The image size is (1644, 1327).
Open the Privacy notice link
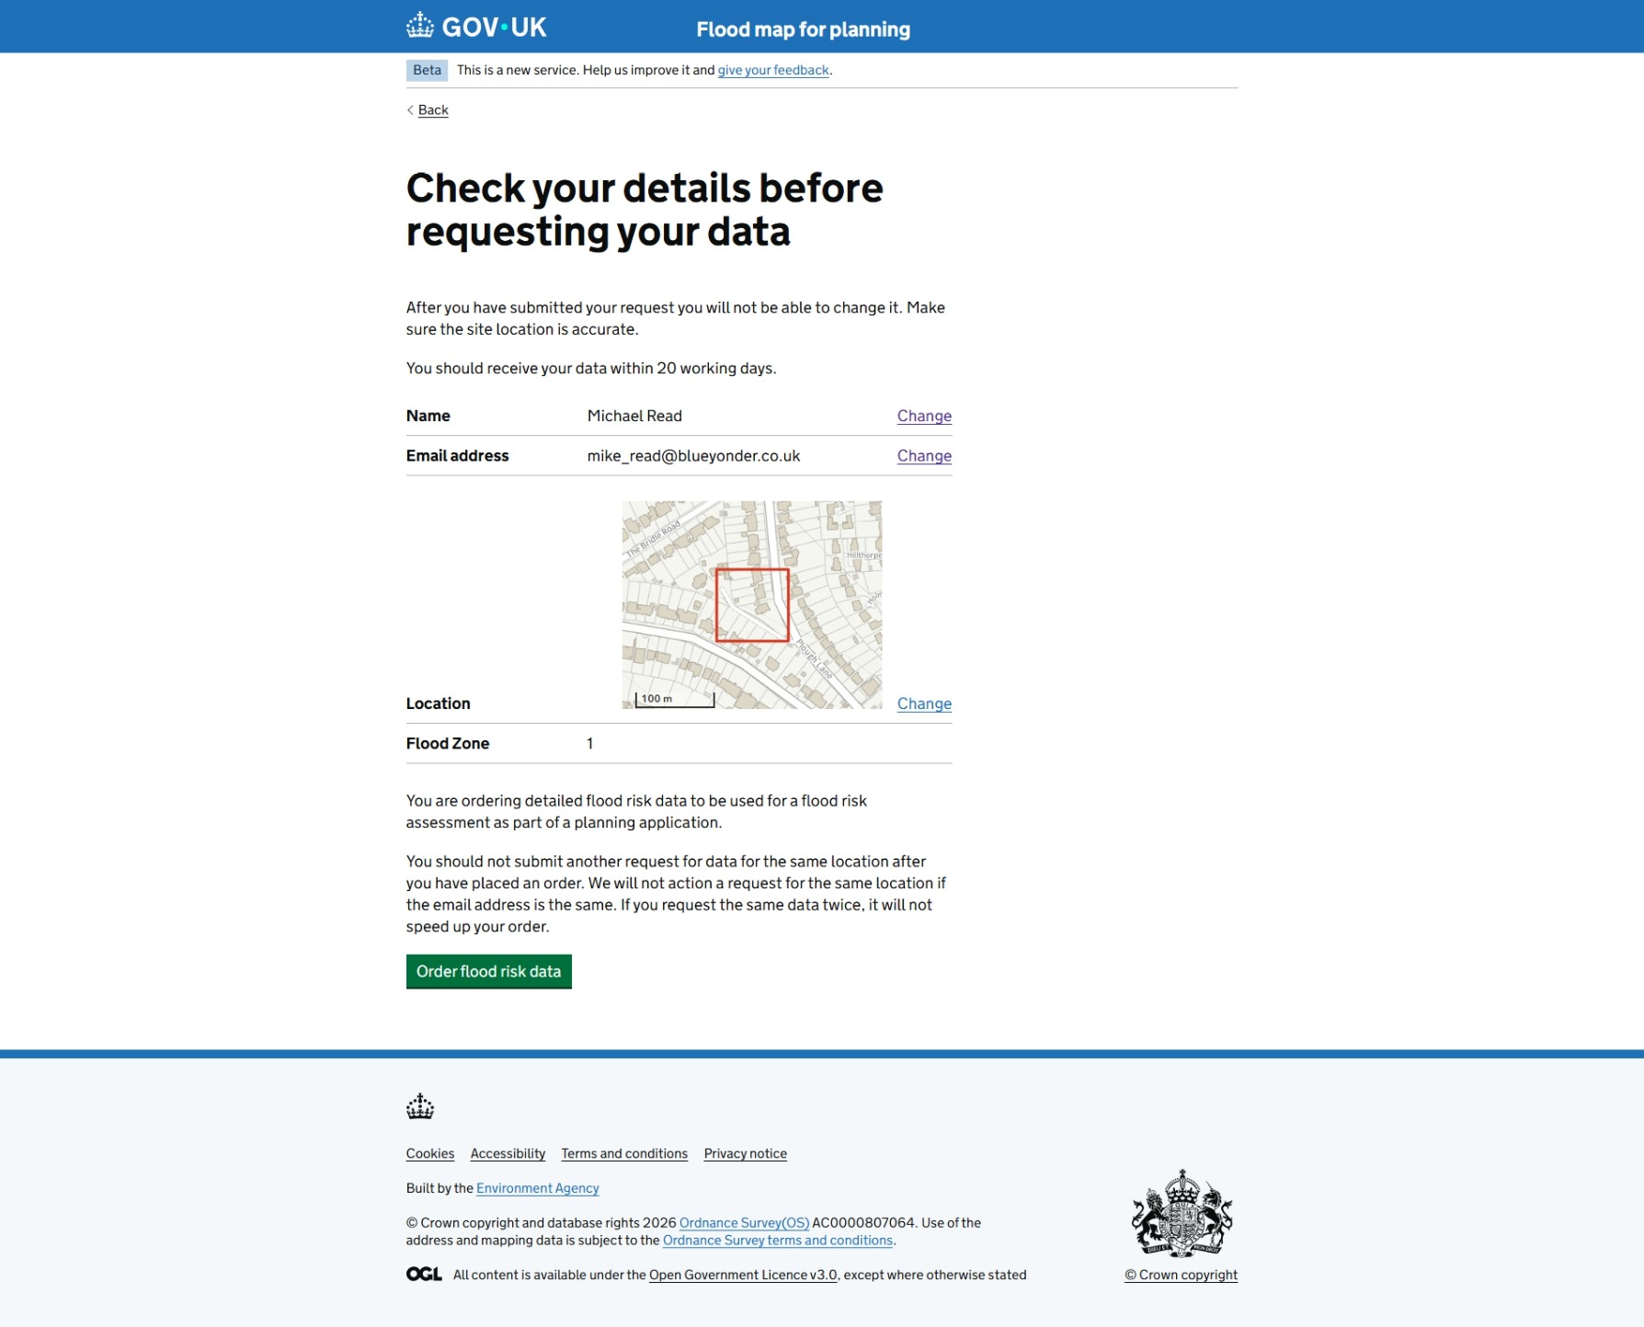point(745,1154)
